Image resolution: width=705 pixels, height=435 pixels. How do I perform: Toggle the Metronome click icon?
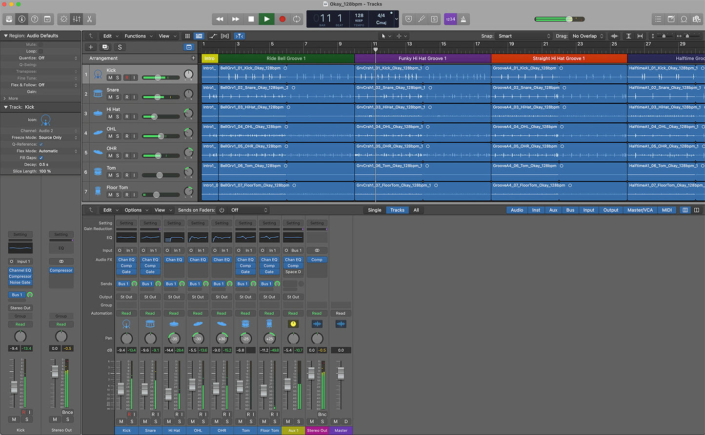(x=463, y=19)
